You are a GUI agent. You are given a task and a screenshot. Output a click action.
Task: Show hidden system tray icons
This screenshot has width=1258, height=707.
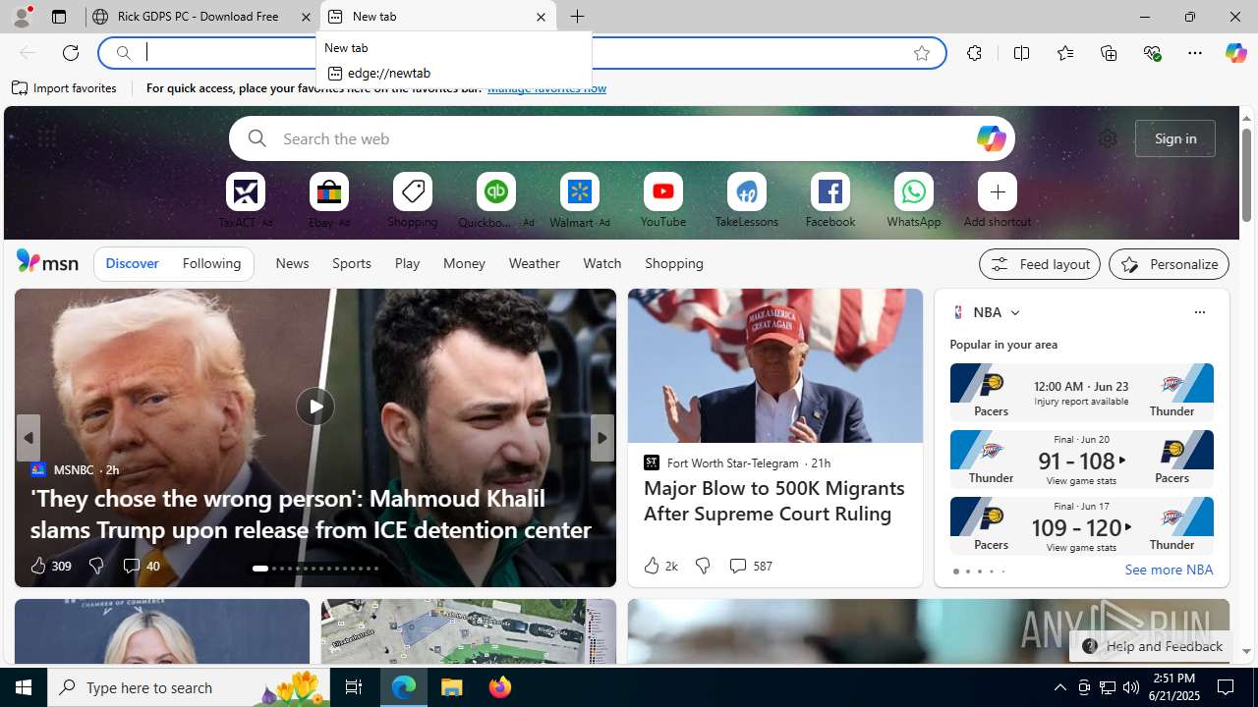tap(1059, 687)
